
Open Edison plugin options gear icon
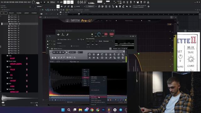point(52,49)
